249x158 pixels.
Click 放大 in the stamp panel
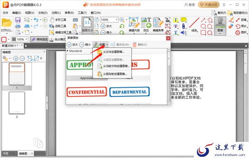[x=72, y=45]
